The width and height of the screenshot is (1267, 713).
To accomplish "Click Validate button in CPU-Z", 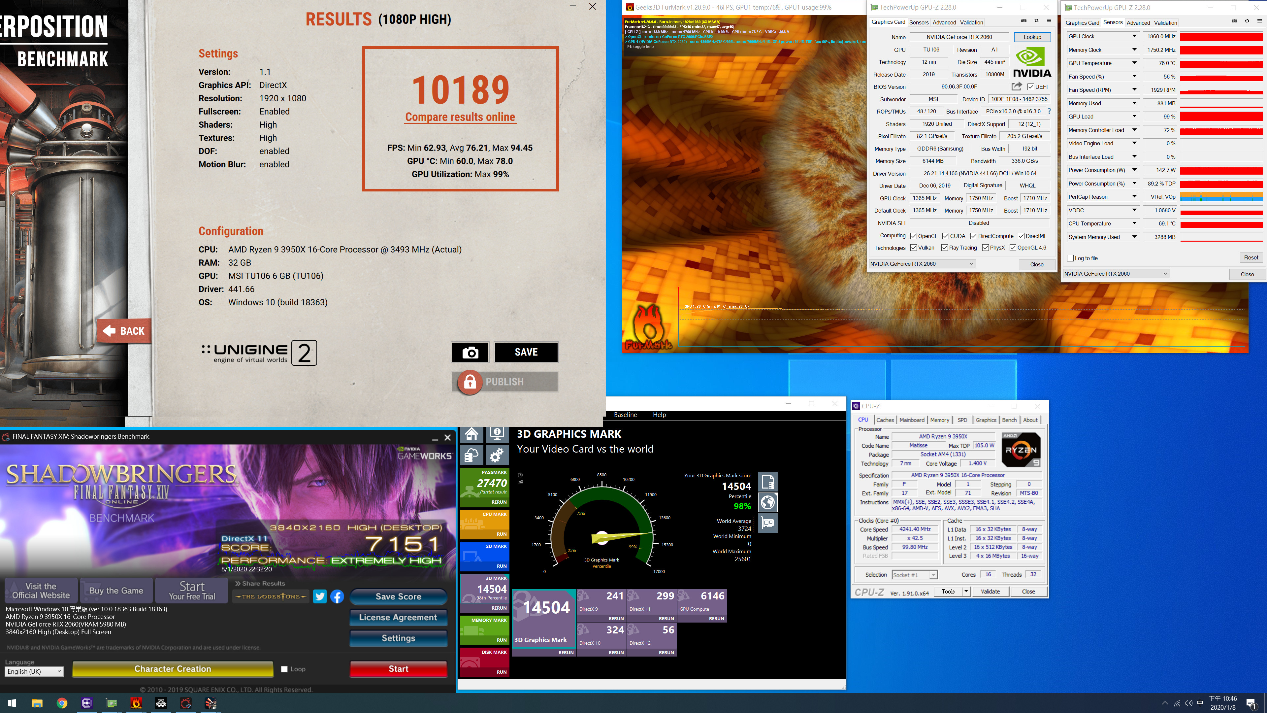I will pyautogui.click(x=990, y=592).
